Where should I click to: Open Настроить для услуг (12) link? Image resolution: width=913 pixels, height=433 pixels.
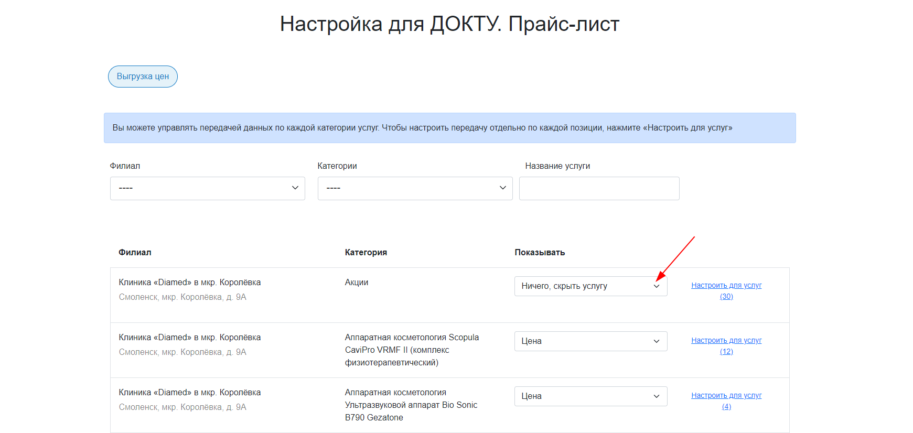(726, 346)
